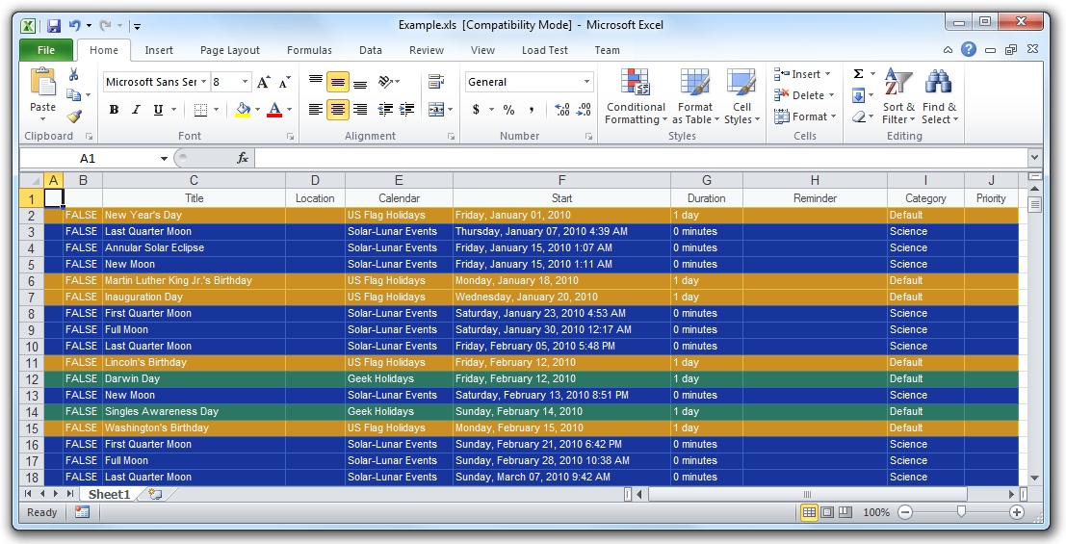1066x544 pixels.
Task: Zoom in with the plus button
Action: pos(1016,512)
